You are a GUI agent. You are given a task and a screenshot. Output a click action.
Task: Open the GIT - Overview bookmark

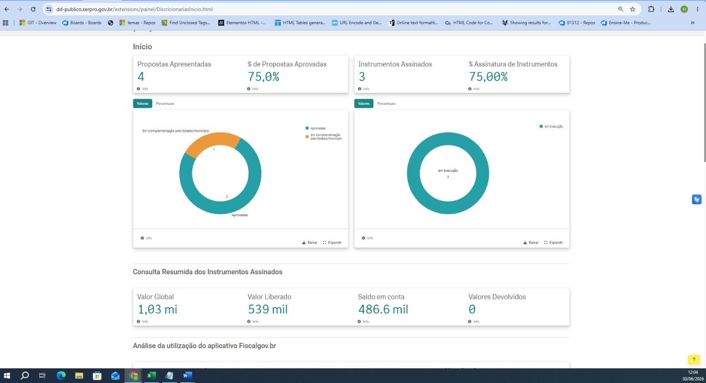pos(38,23)
